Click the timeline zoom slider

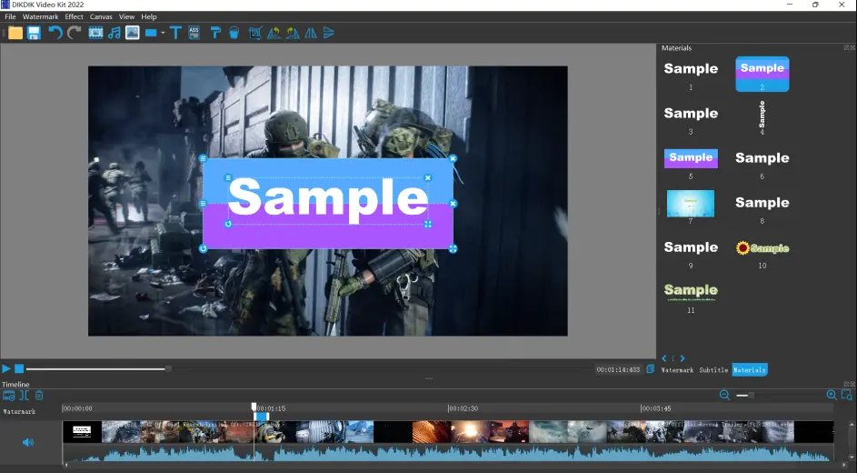[745, 395]
